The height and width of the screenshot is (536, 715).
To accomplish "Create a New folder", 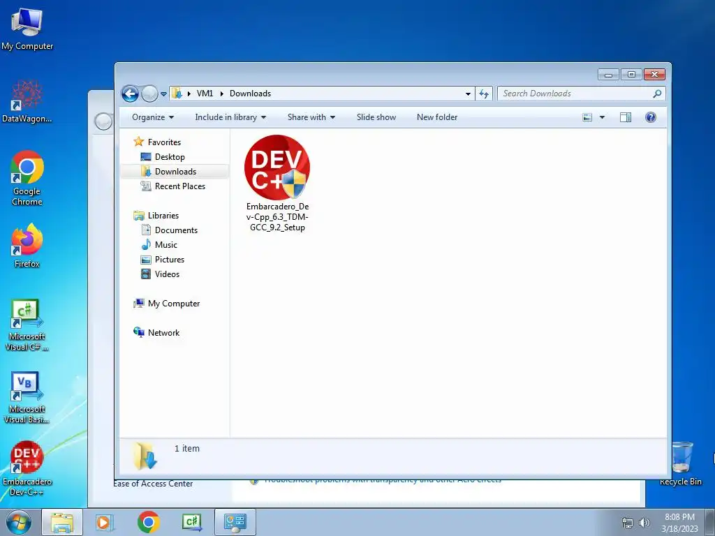I will click(437, 117).
